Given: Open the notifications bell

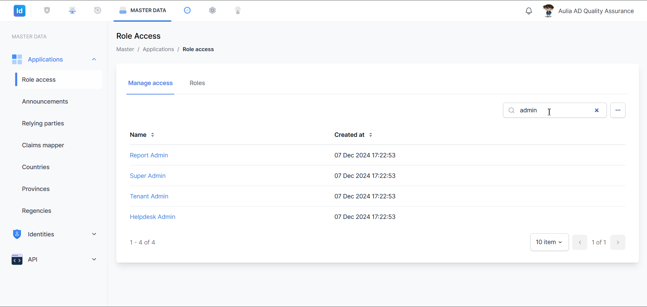Looking at the screenshot, I should pyautogui.click(x=529, y=11).
